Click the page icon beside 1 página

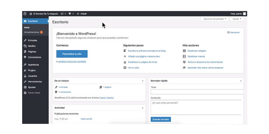[x=101, y=87]
